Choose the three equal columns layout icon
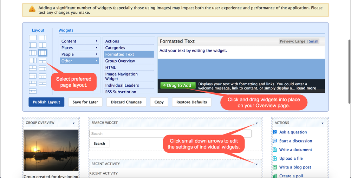The image size is (351, 178). [x=32, y=53]
